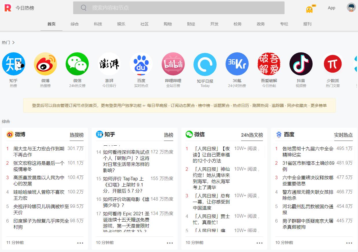Click the small 微信 logo in card header
The width and height of the screenshot is (358, 252).
(x=189, y=134)
